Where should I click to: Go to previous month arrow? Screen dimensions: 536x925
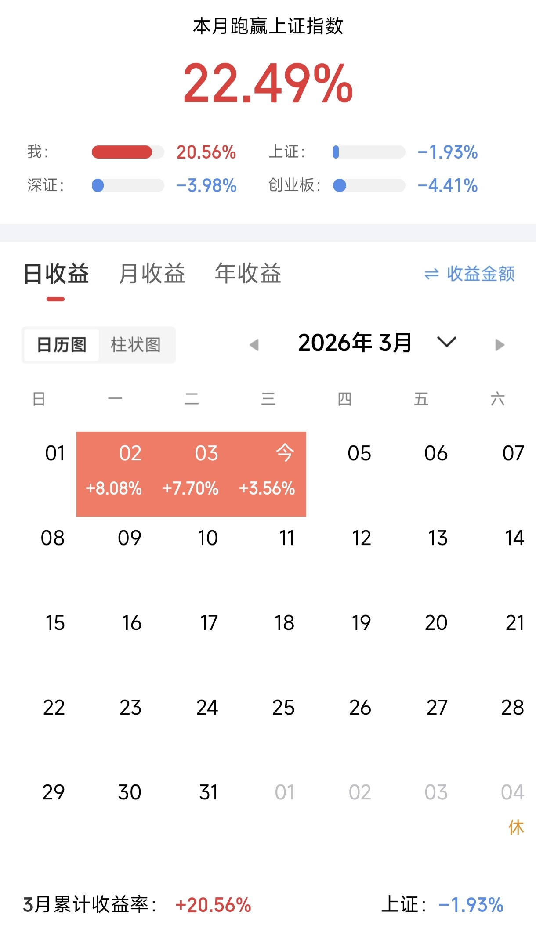pyautogui.click(x=254, y=345)
